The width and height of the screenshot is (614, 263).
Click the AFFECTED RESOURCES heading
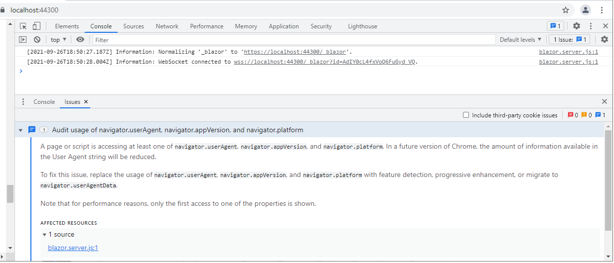tap(69, 223)
